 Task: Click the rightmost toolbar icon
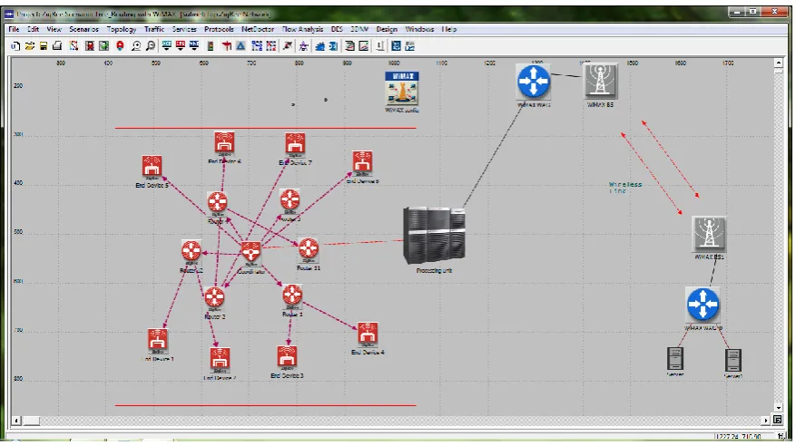tap(409, 46)
